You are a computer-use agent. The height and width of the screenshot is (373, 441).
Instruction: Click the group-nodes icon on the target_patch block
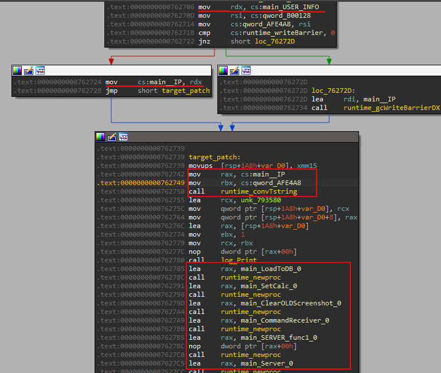click(123, 136)
